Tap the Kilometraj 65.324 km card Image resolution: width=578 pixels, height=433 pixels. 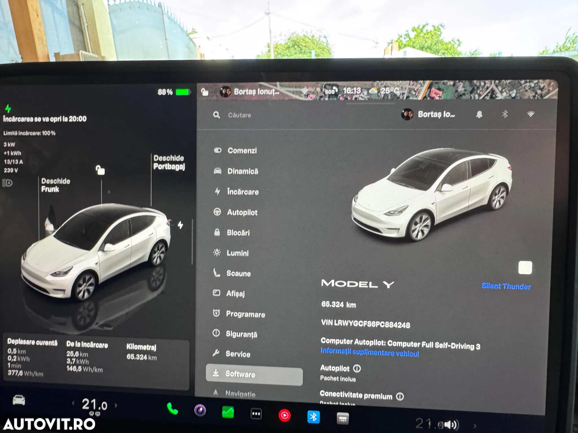(x=142, y=352)
